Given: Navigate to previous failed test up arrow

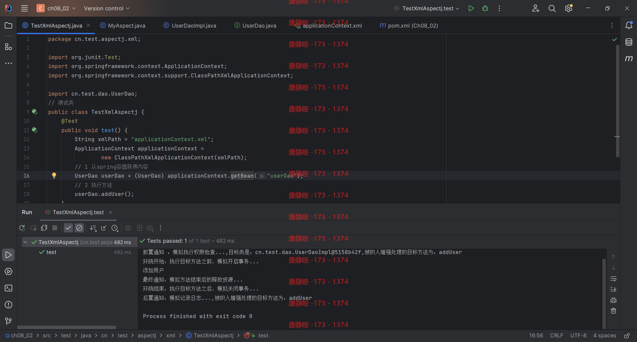Looking at the screenshot, I should [613, 257].
